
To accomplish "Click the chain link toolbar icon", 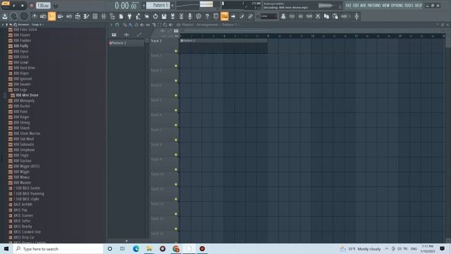I will (250, 16).
